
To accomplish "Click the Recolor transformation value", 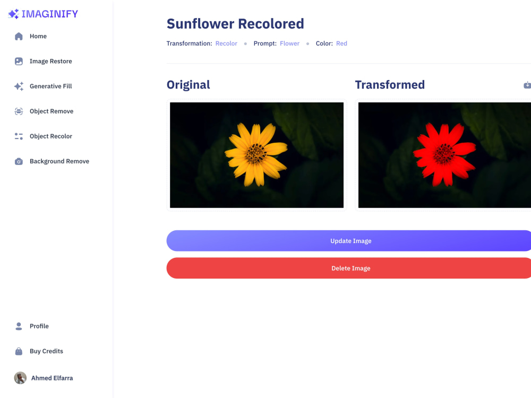I will pos(226,44).
